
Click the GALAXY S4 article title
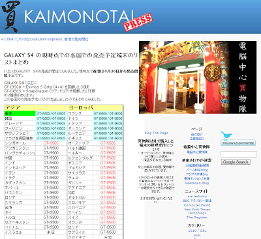point(71,59)
